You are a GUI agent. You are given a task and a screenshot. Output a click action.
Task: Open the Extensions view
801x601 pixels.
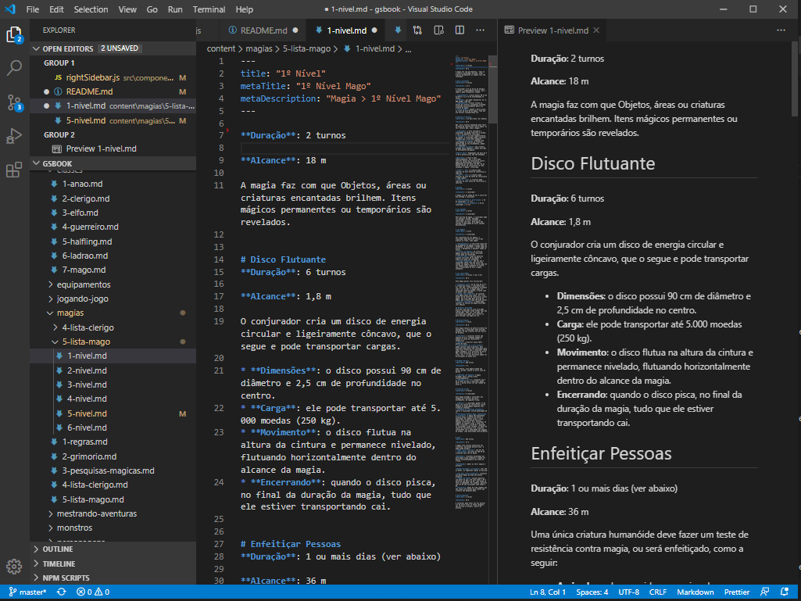point(14,170)
